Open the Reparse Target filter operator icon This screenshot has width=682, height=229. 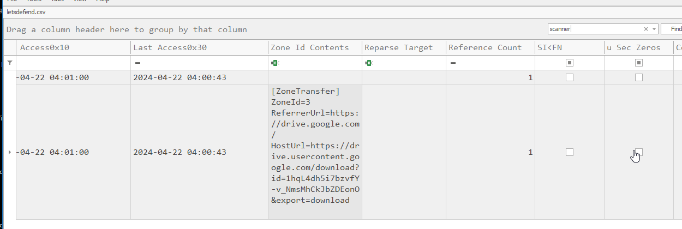(x=369, y=63)
